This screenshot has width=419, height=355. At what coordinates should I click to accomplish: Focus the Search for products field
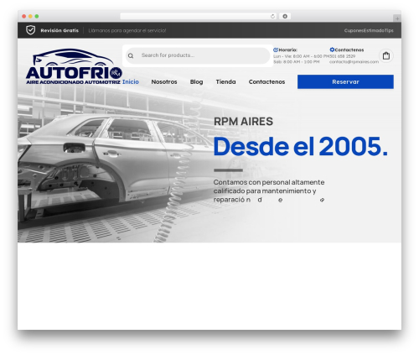point(198,55)
